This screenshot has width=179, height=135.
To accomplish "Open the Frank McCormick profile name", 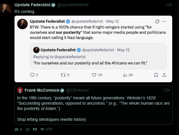I will point(42,90).
